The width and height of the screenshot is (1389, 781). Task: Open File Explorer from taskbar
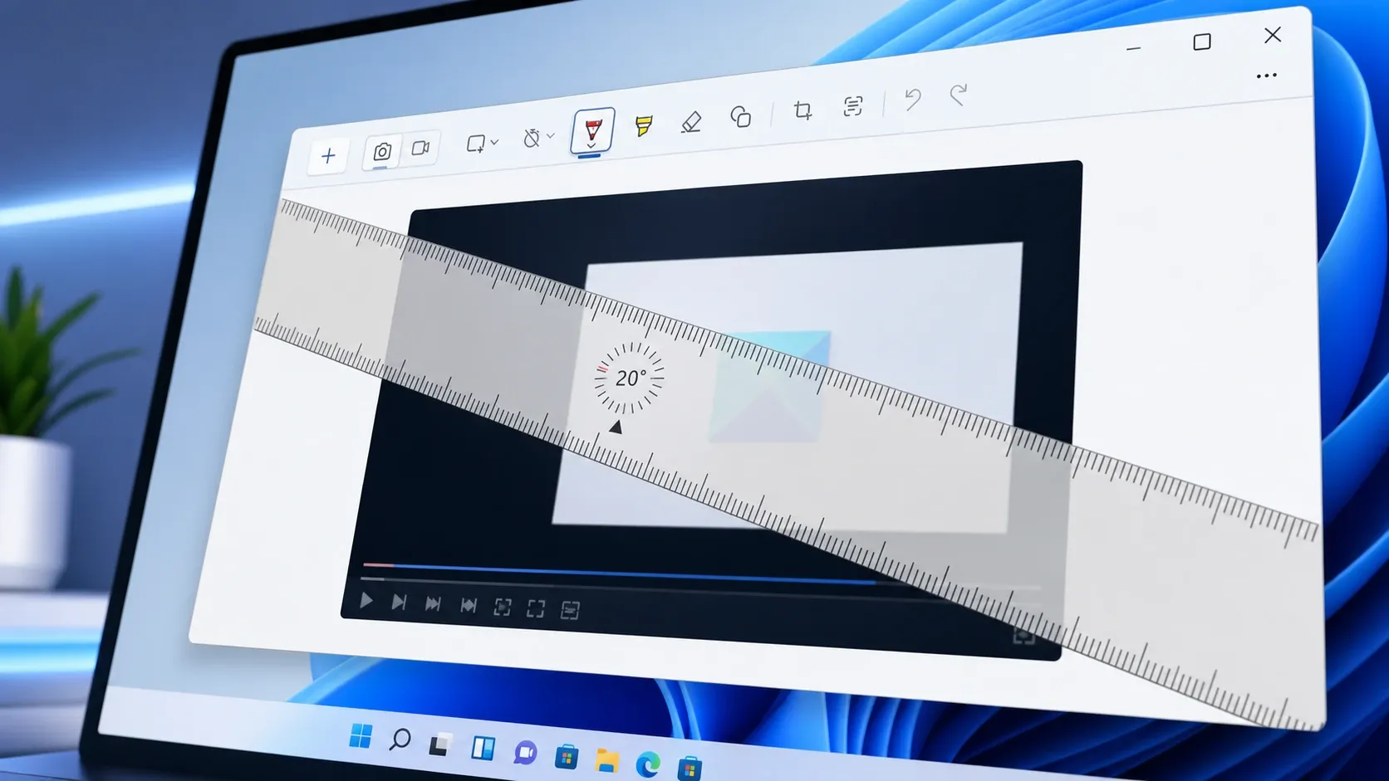607,760
